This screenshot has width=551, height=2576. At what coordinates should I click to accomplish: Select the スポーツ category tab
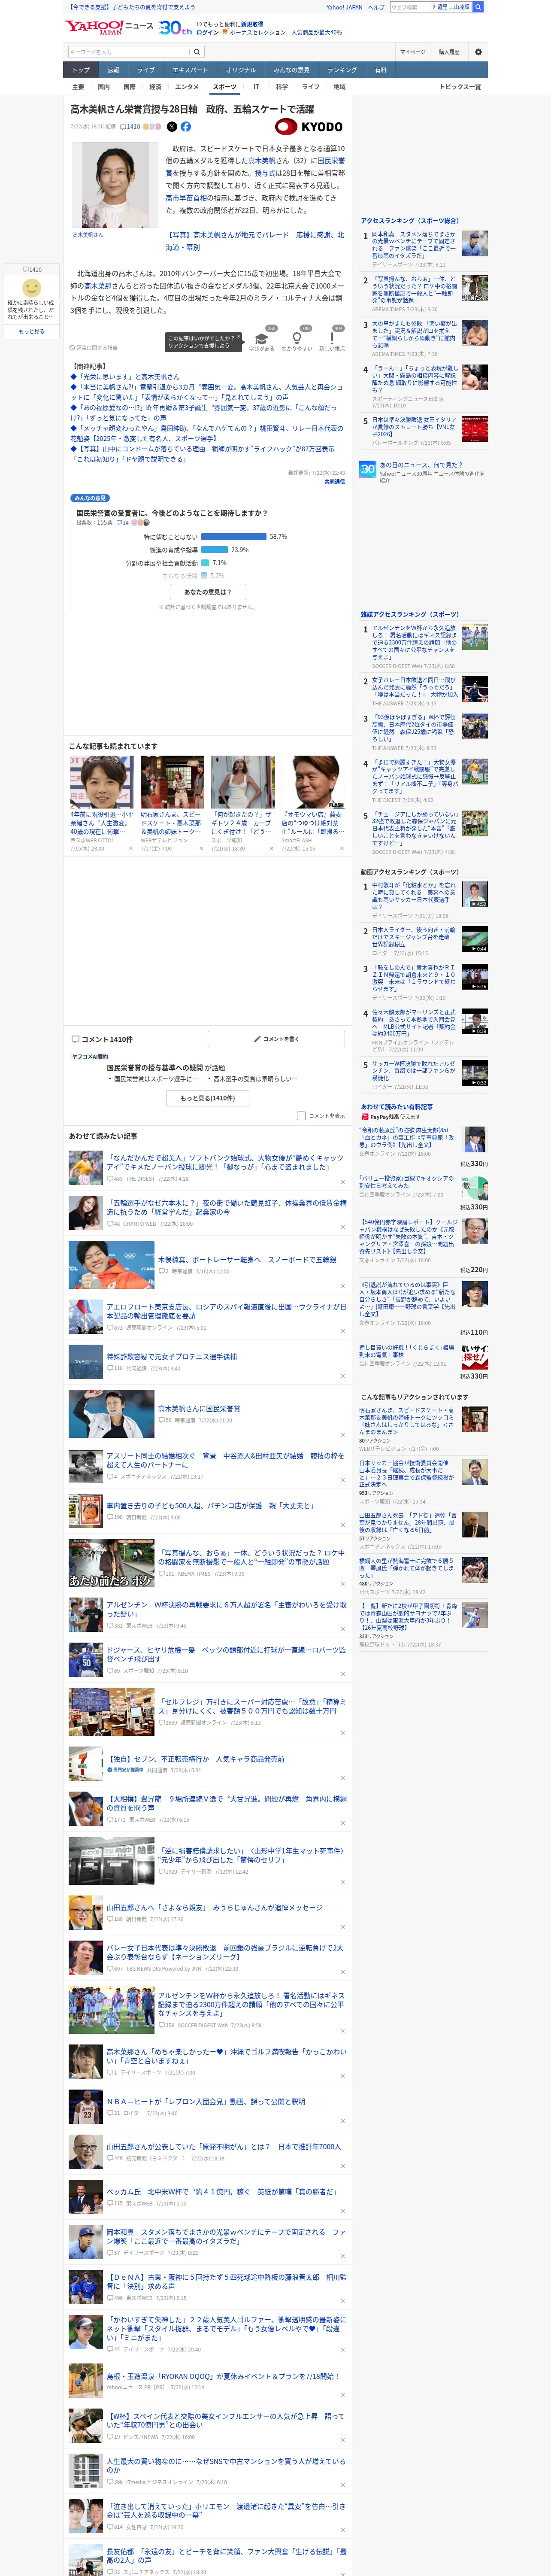point(225,87)
